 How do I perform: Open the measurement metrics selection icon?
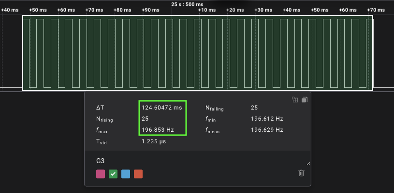click(x=295, y=100)
